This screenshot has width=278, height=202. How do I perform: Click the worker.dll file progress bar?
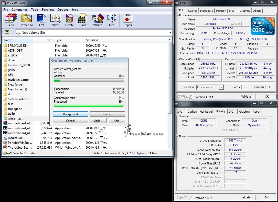pos(89,80)
